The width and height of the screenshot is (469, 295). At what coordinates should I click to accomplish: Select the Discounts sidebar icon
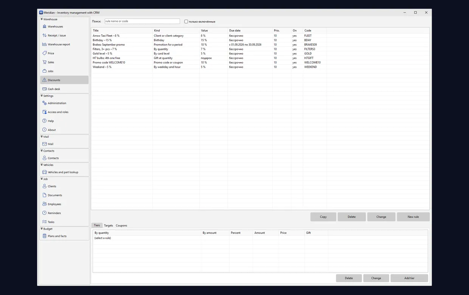coord(44,80)
